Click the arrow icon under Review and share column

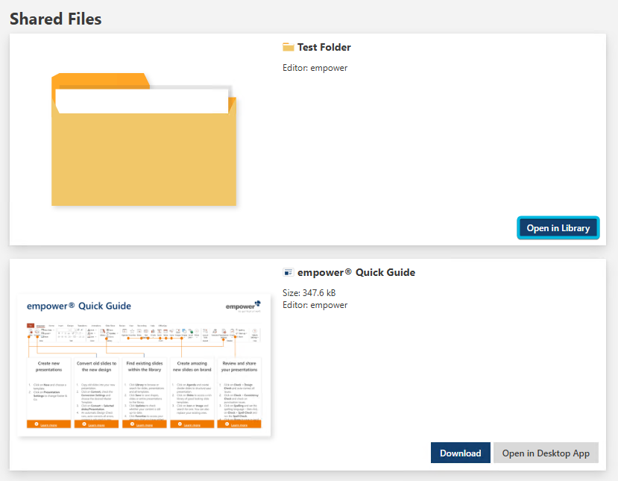pos(227,424)
